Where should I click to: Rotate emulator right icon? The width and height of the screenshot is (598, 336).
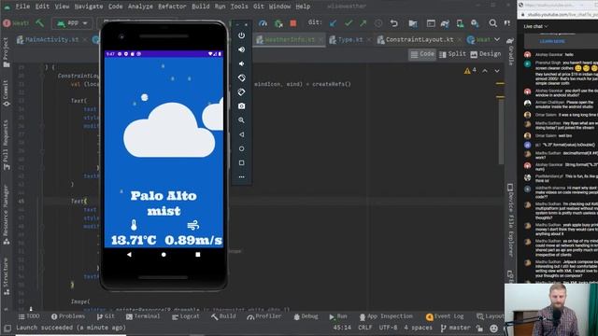tap(241, 91)
